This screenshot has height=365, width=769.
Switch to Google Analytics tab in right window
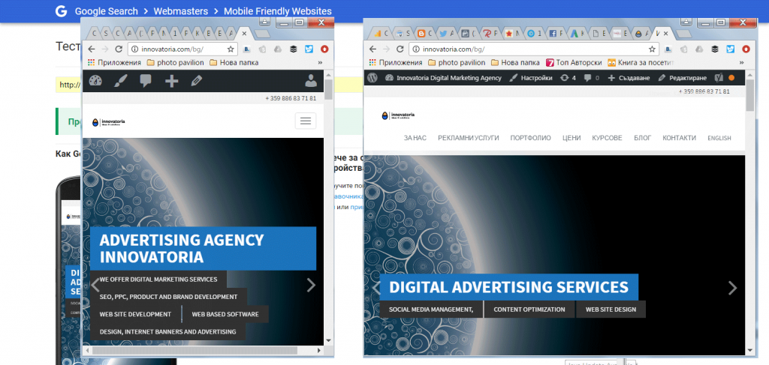[x=381, y=34]
